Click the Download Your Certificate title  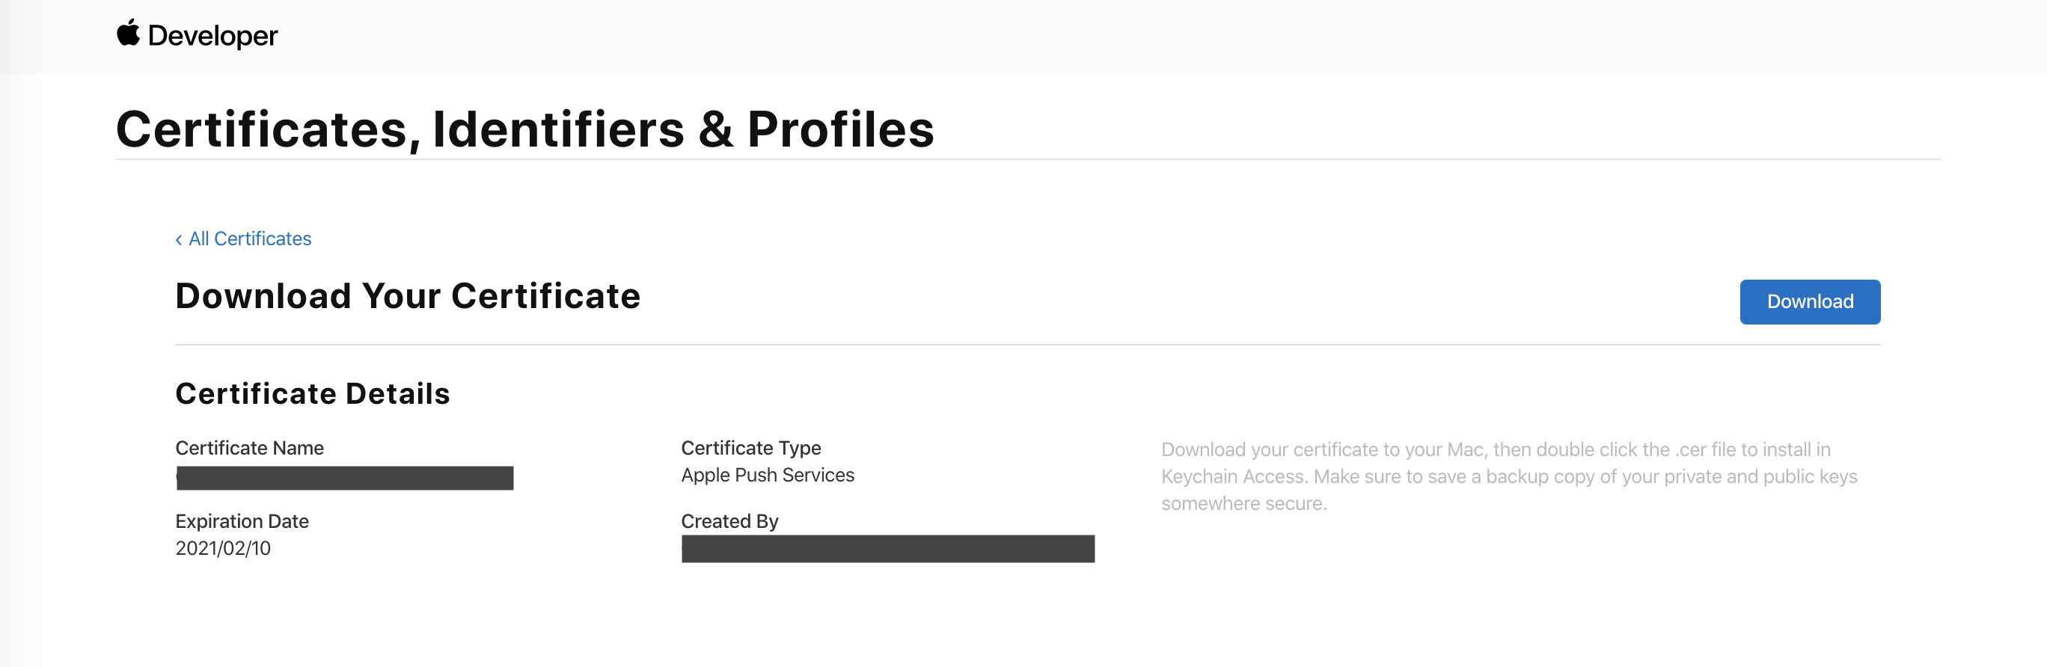coord(408,295)
